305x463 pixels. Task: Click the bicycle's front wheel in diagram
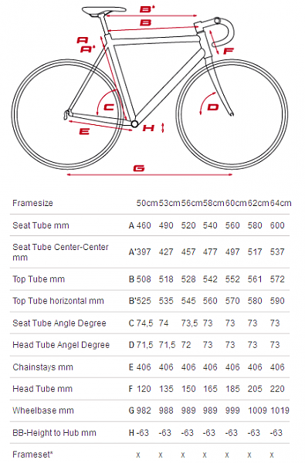click(232, 114)
